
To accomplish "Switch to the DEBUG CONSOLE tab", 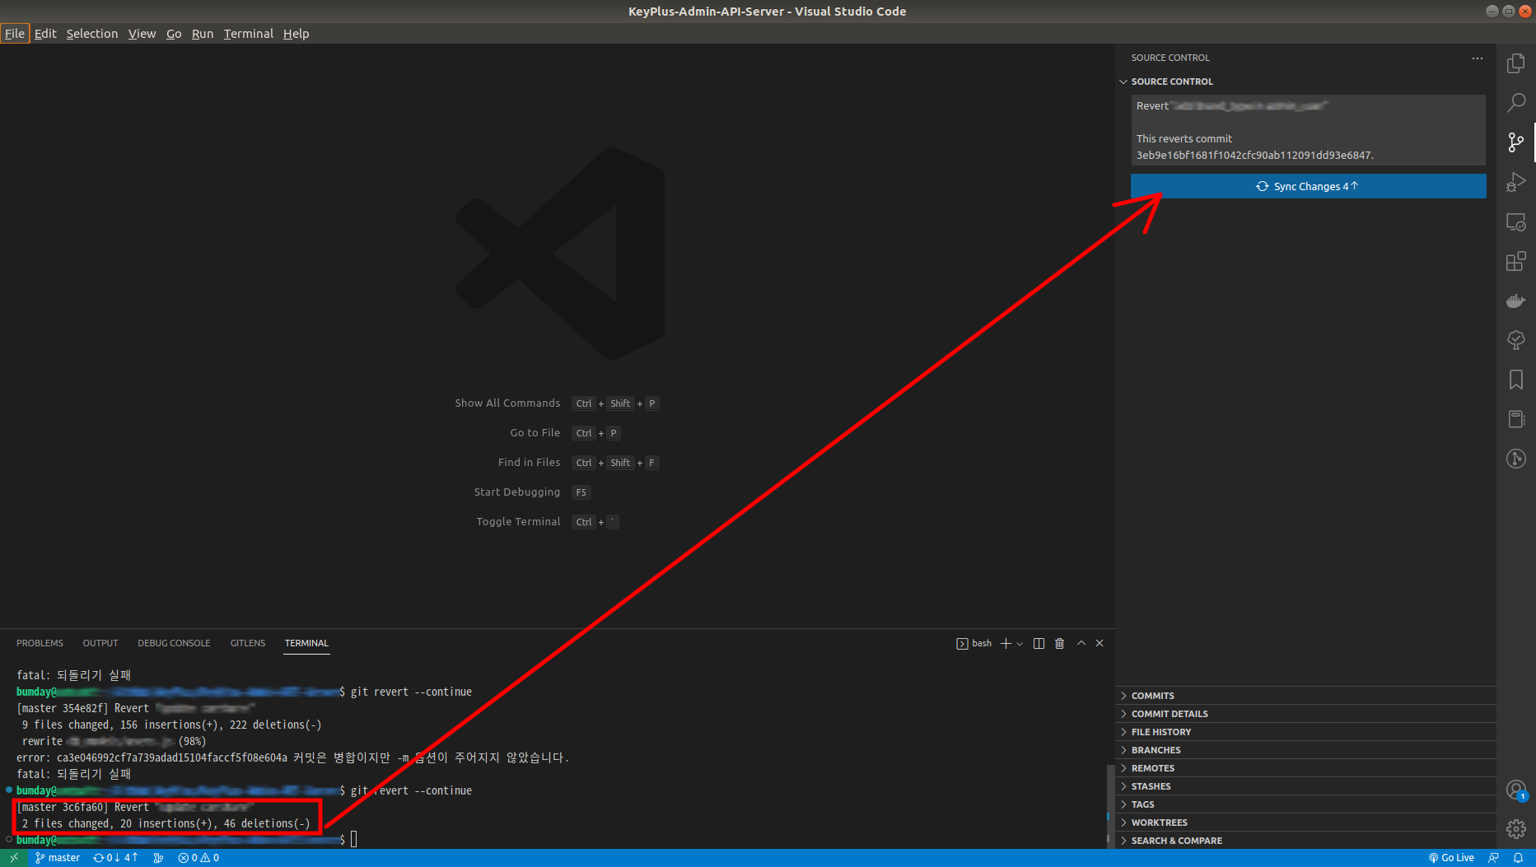I will coord(174,643).
